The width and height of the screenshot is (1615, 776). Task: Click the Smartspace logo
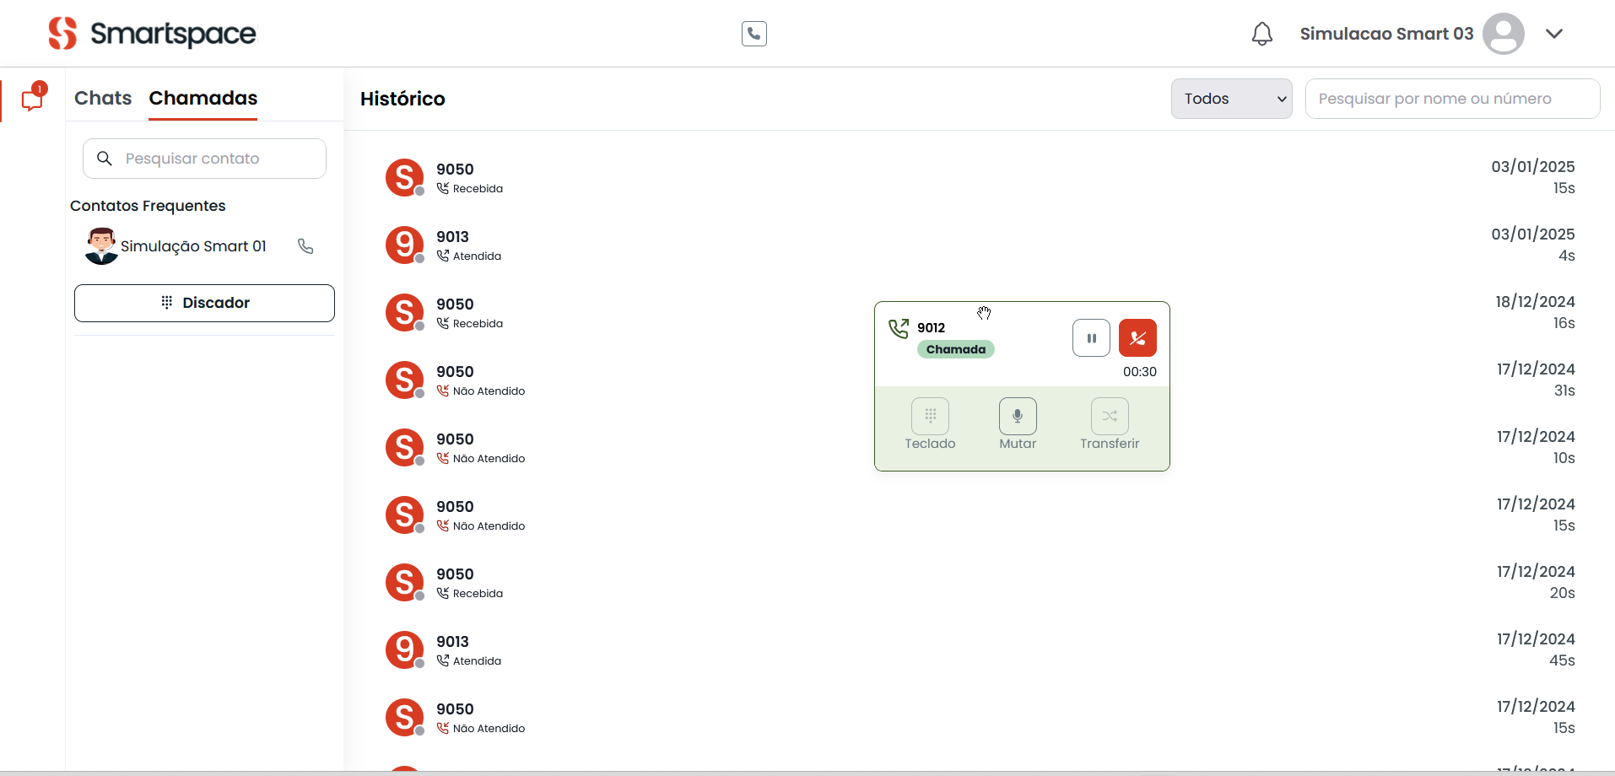click(152, 34)
